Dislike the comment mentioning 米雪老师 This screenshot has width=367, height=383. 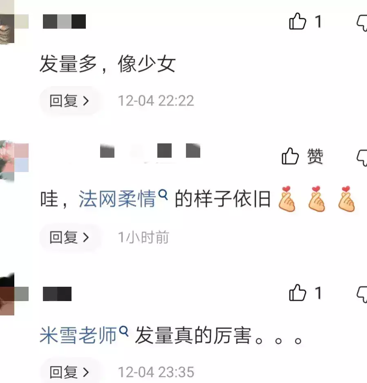pyautogui.click(x=362, y=295)
